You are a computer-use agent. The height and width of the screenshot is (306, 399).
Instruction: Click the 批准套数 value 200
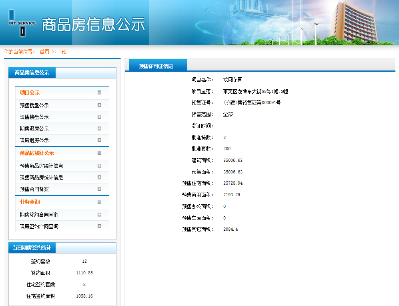click(x=227, y=149)
